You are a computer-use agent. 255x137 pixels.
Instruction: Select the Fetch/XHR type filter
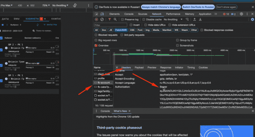point(121,30)
